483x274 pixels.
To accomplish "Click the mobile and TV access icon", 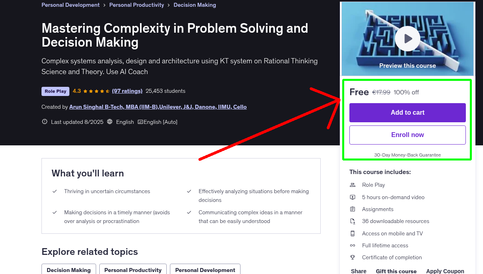I will (353, 233).
